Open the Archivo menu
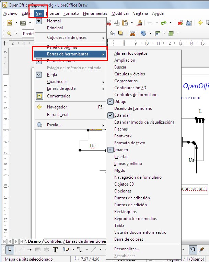Viewport: 209px width, 262px height. (x=10, y=13)
